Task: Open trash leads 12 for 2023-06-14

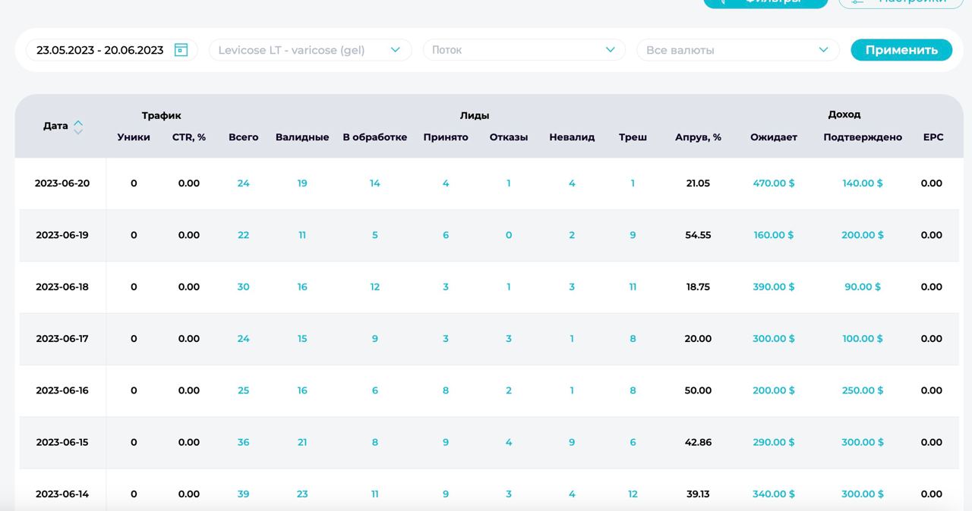Action: point(633,494)
